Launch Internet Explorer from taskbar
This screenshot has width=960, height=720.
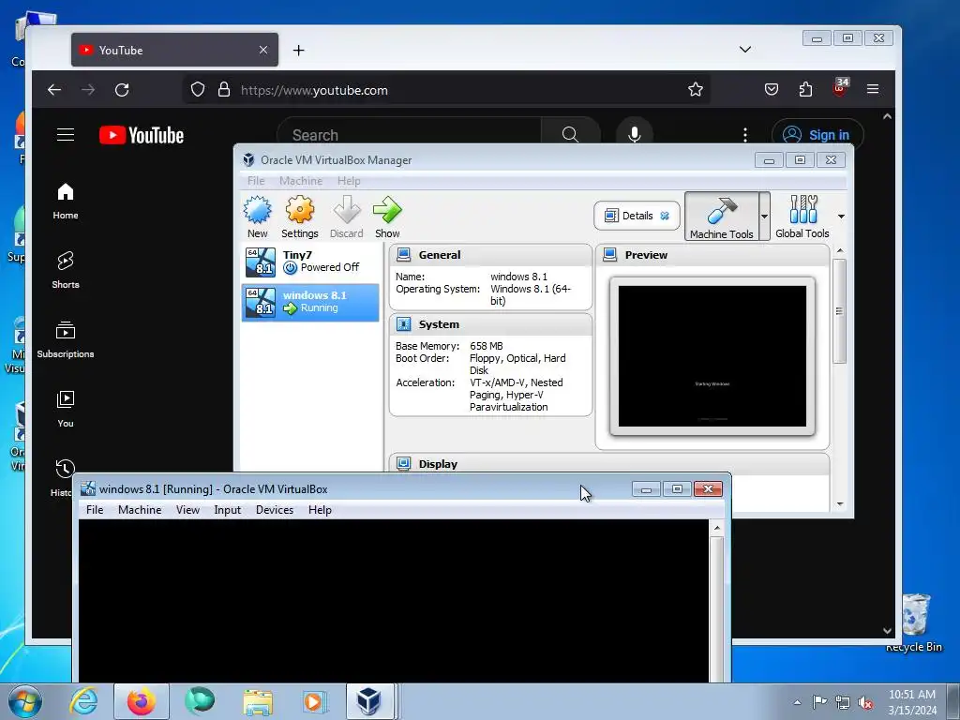tap(83, 701)
